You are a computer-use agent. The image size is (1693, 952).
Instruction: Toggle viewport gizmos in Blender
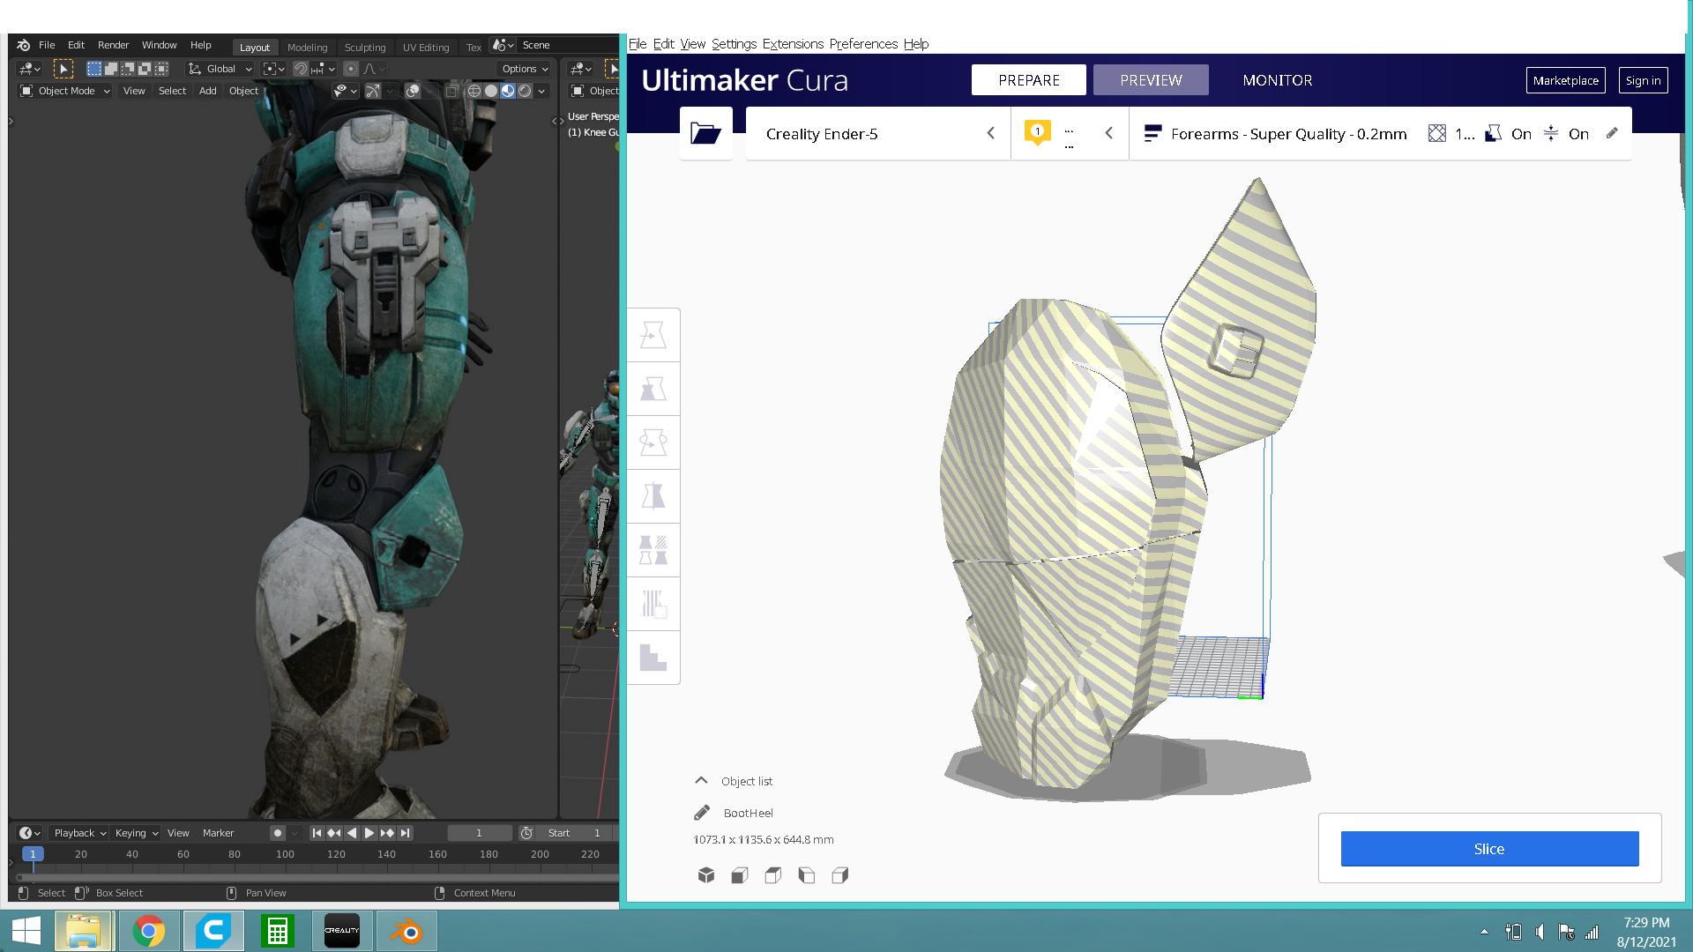(x=372, y=91)
